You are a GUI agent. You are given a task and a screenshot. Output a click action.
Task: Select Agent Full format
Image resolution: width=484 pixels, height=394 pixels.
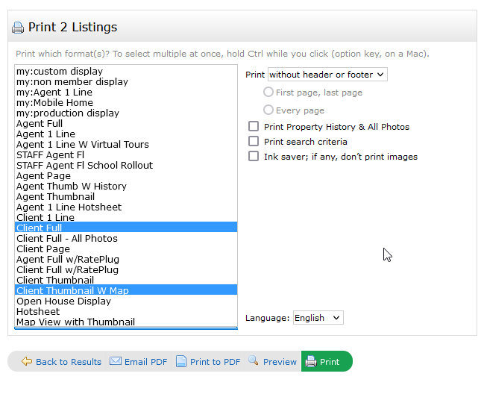tap(126, 124)
